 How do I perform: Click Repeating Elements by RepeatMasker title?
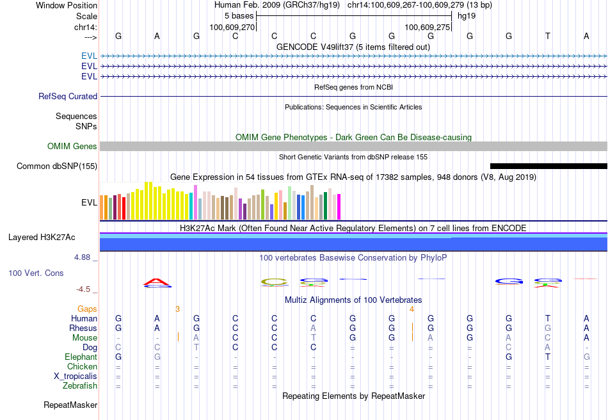coord(353,396)
